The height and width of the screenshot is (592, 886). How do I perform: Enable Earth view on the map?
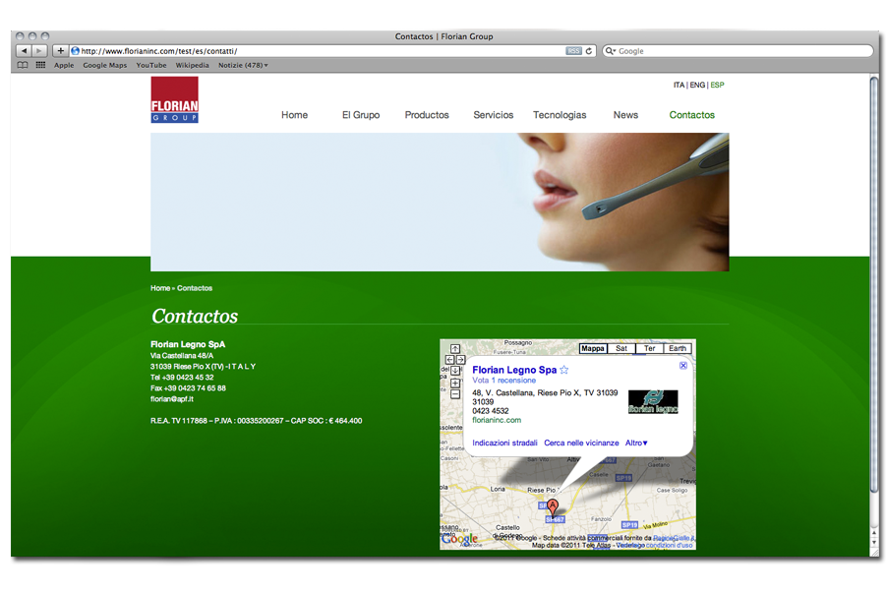[x=678, y=348]
